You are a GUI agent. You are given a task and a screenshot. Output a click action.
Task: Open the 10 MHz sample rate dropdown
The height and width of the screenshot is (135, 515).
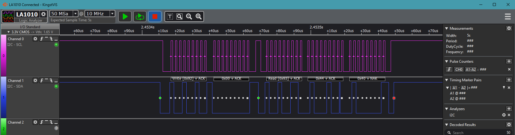click(x=112, y=13)
